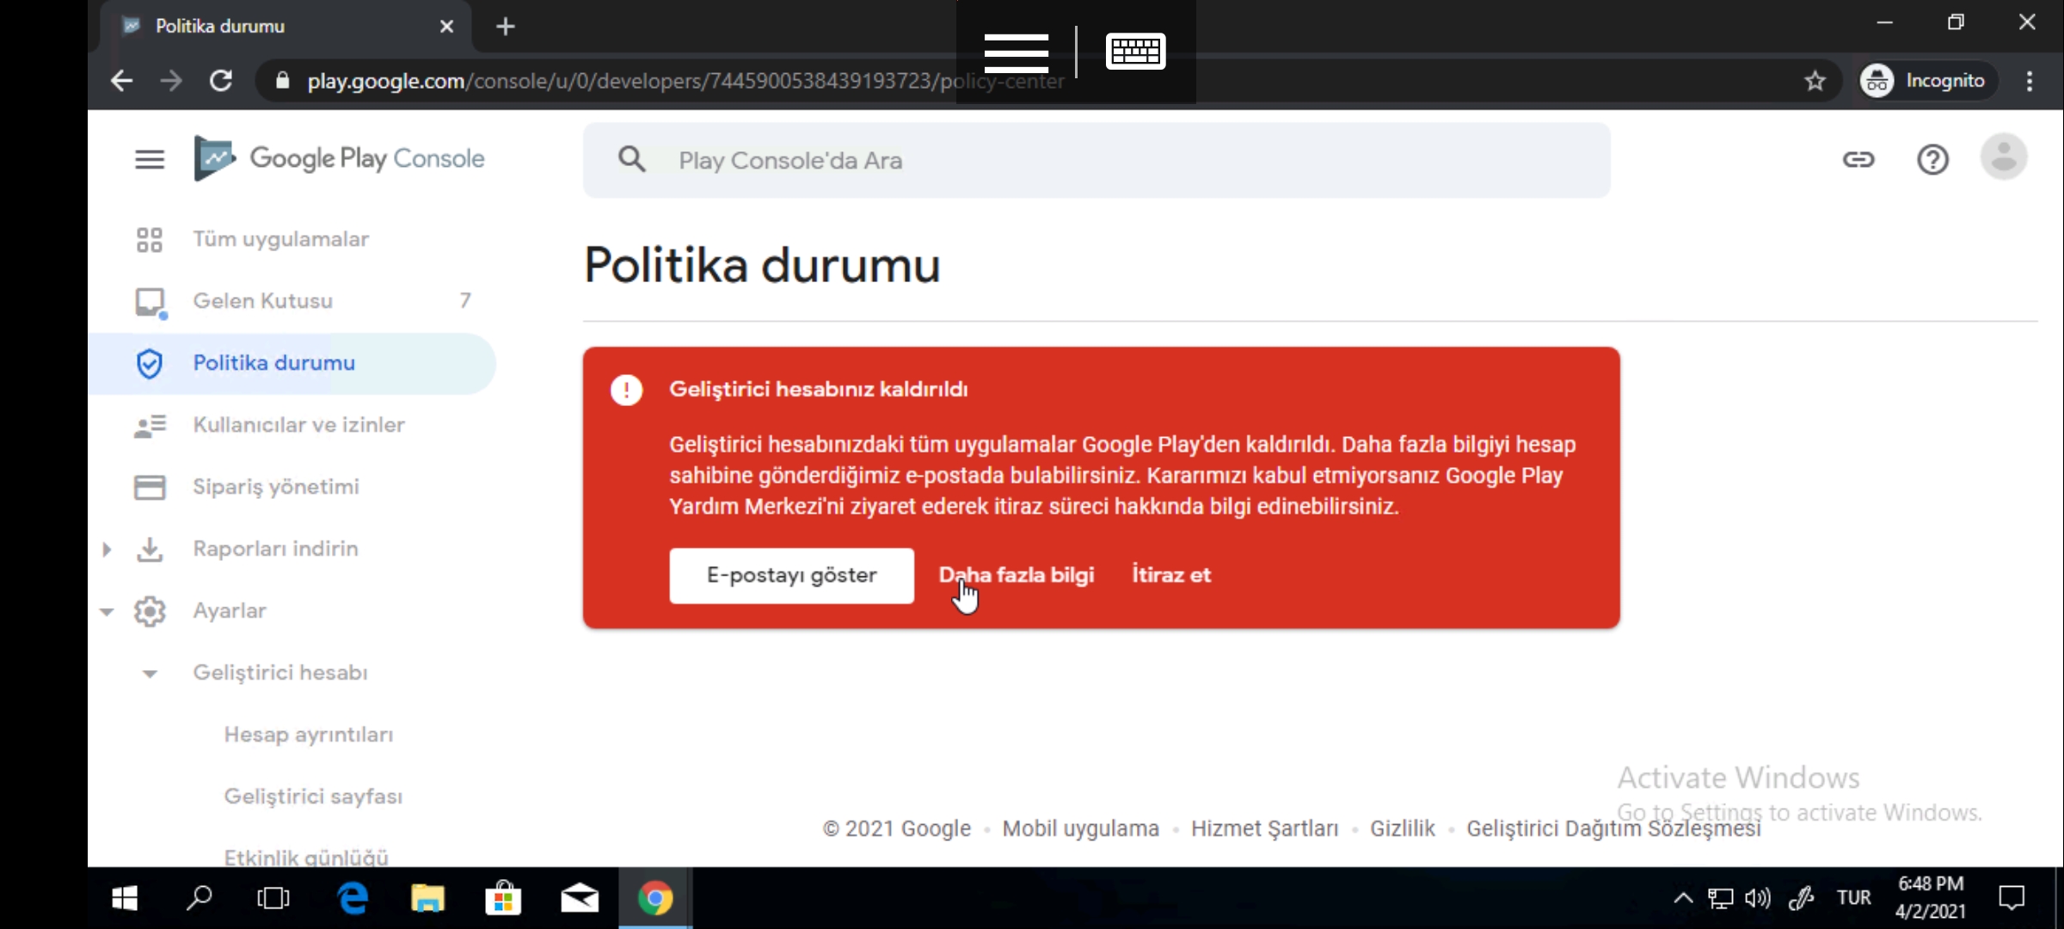Click the search magnifier icon

pos(632,159)
